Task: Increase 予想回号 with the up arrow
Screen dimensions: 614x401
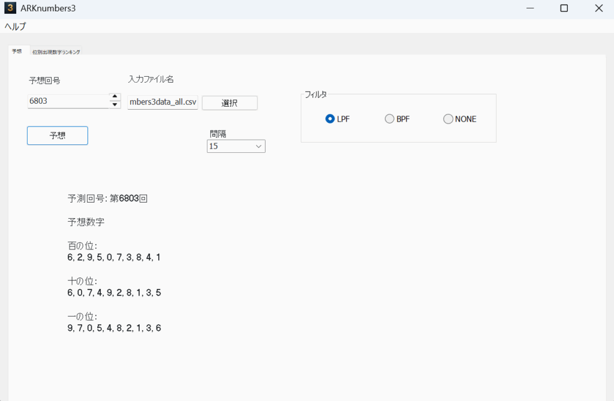Action: click(x=115, y=97)
